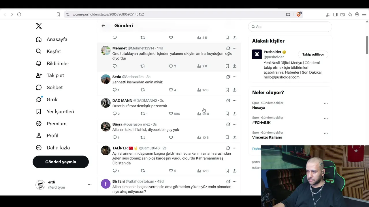Toggle the browser sidebar panel icon

coord(335,14)
